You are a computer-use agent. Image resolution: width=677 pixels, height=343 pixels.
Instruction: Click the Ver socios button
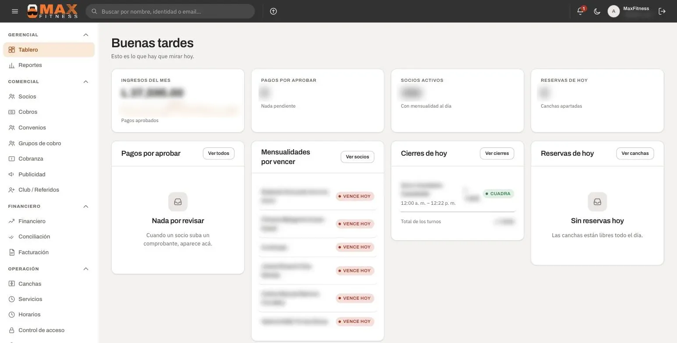(x=358, y=157)
